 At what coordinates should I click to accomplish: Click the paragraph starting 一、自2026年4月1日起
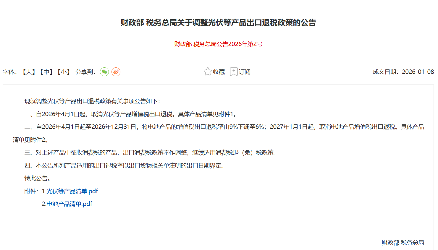pyautogui.click(x=130, y=114)
